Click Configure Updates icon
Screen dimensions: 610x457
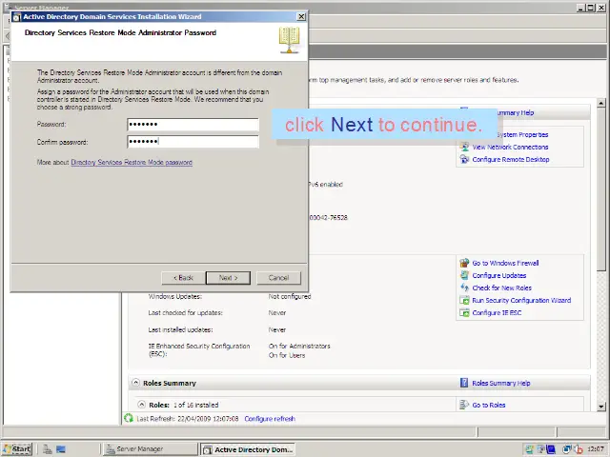[464, 275]
